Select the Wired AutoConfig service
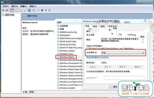Viewport: 154px width, 98px height. (68, 44)
